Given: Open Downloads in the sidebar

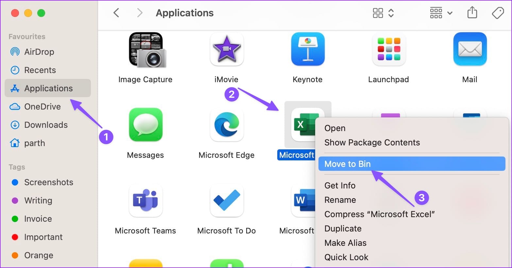Looking at the screenshot, I should click(x=48, y=125).
